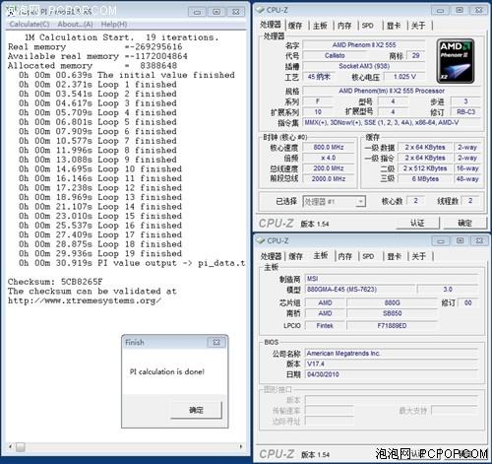The height and width of the screenshot is (464, 492).
Task: Select 主板 tab in lower CPU-Z window
Action: pyautogui.click(x=321, y=255)
